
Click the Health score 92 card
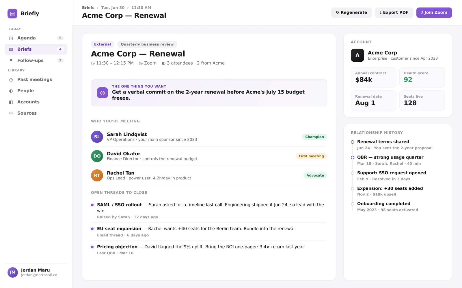click(422, 77)
